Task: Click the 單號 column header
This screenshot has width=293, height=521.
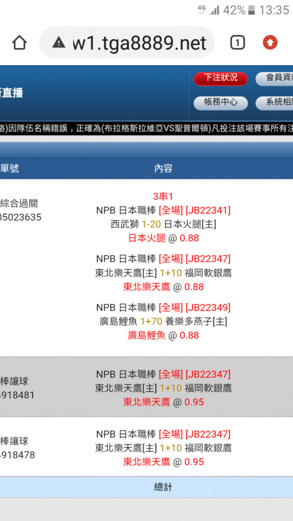Action: coord(9,168)
